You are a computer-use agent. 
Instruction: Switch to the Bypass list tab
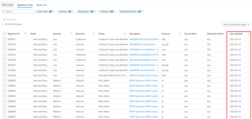[x=42, y=5]
